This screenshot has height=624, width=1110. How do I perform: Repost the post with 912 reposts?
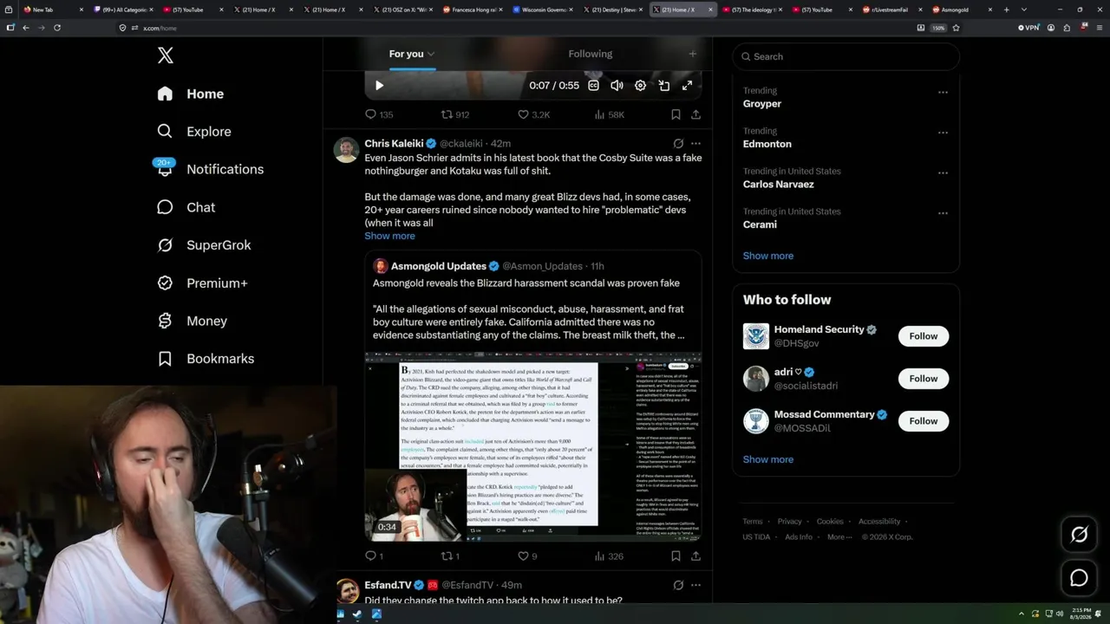[455, 114]
